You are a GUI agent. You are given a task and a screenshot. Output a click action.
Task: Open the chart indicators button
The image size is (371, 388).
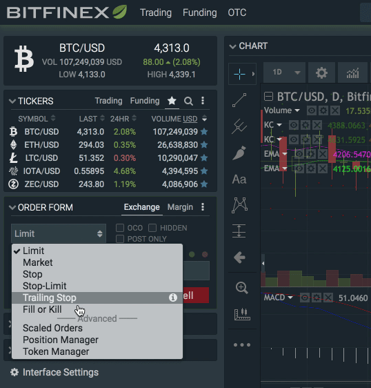pyautogui.click(x=352, y=72)
